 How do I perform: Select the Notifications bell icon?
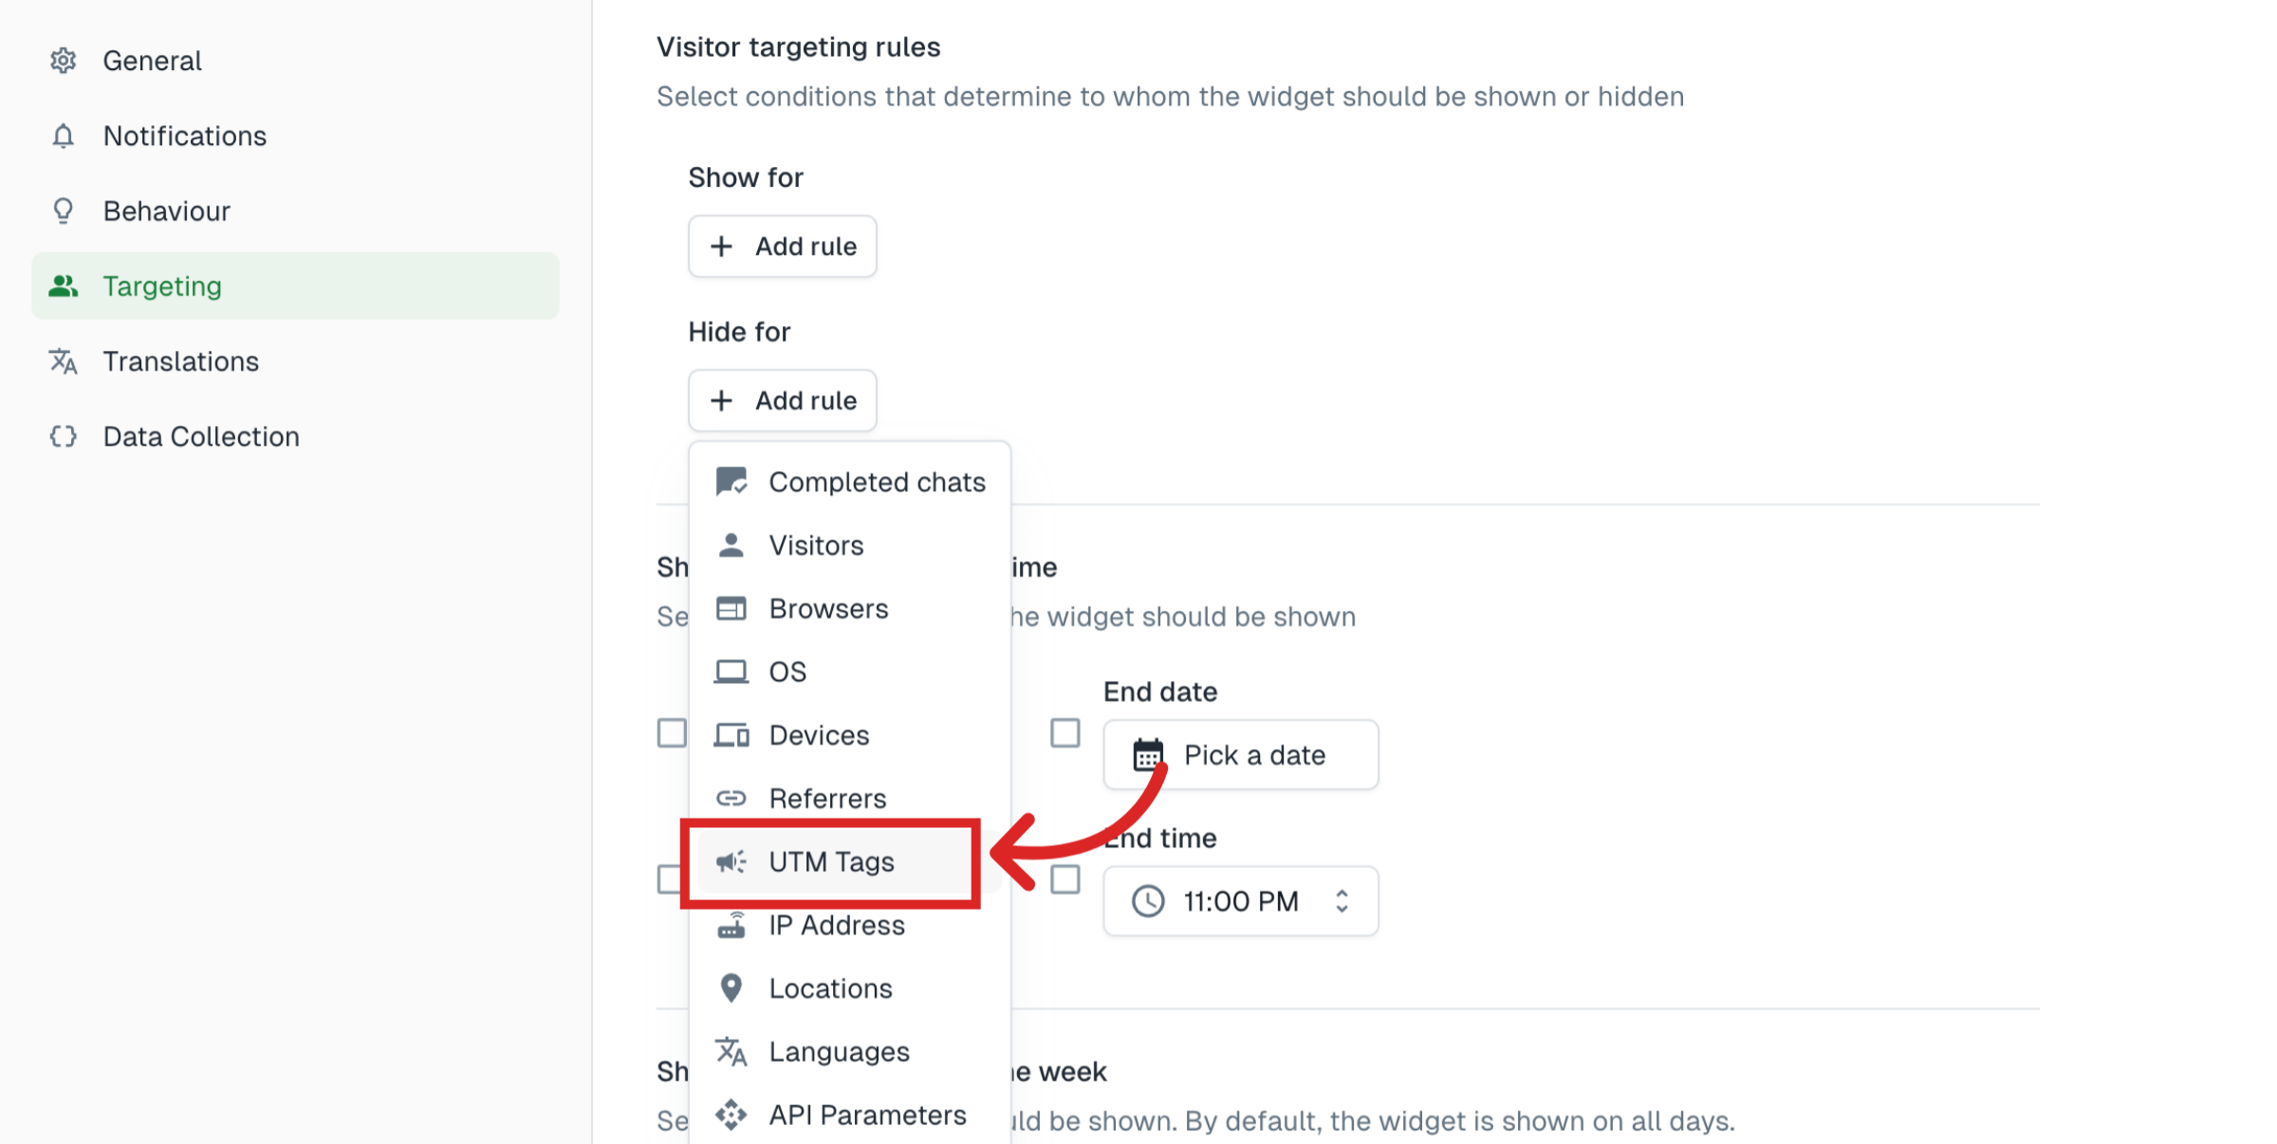(63, 136)
